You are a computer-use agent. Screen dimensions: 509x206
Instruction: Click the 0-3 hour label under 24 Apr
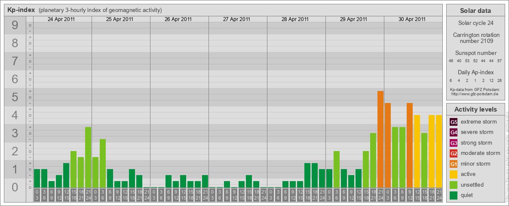[37, 195]
